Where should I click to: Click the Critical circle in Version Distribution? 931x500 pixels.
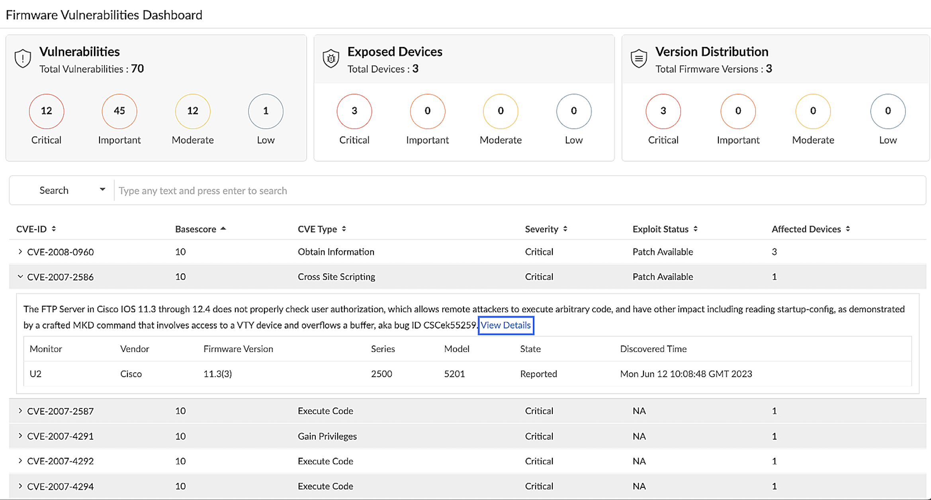663,111
